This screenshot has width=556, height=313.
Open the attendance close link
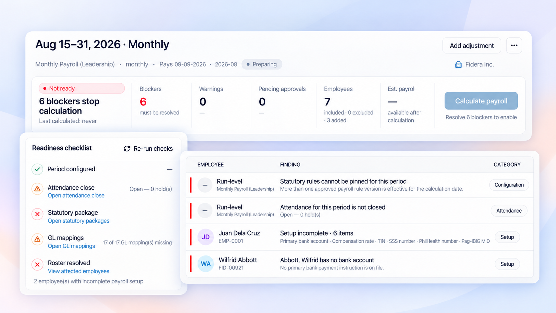[x=76, y=196]
